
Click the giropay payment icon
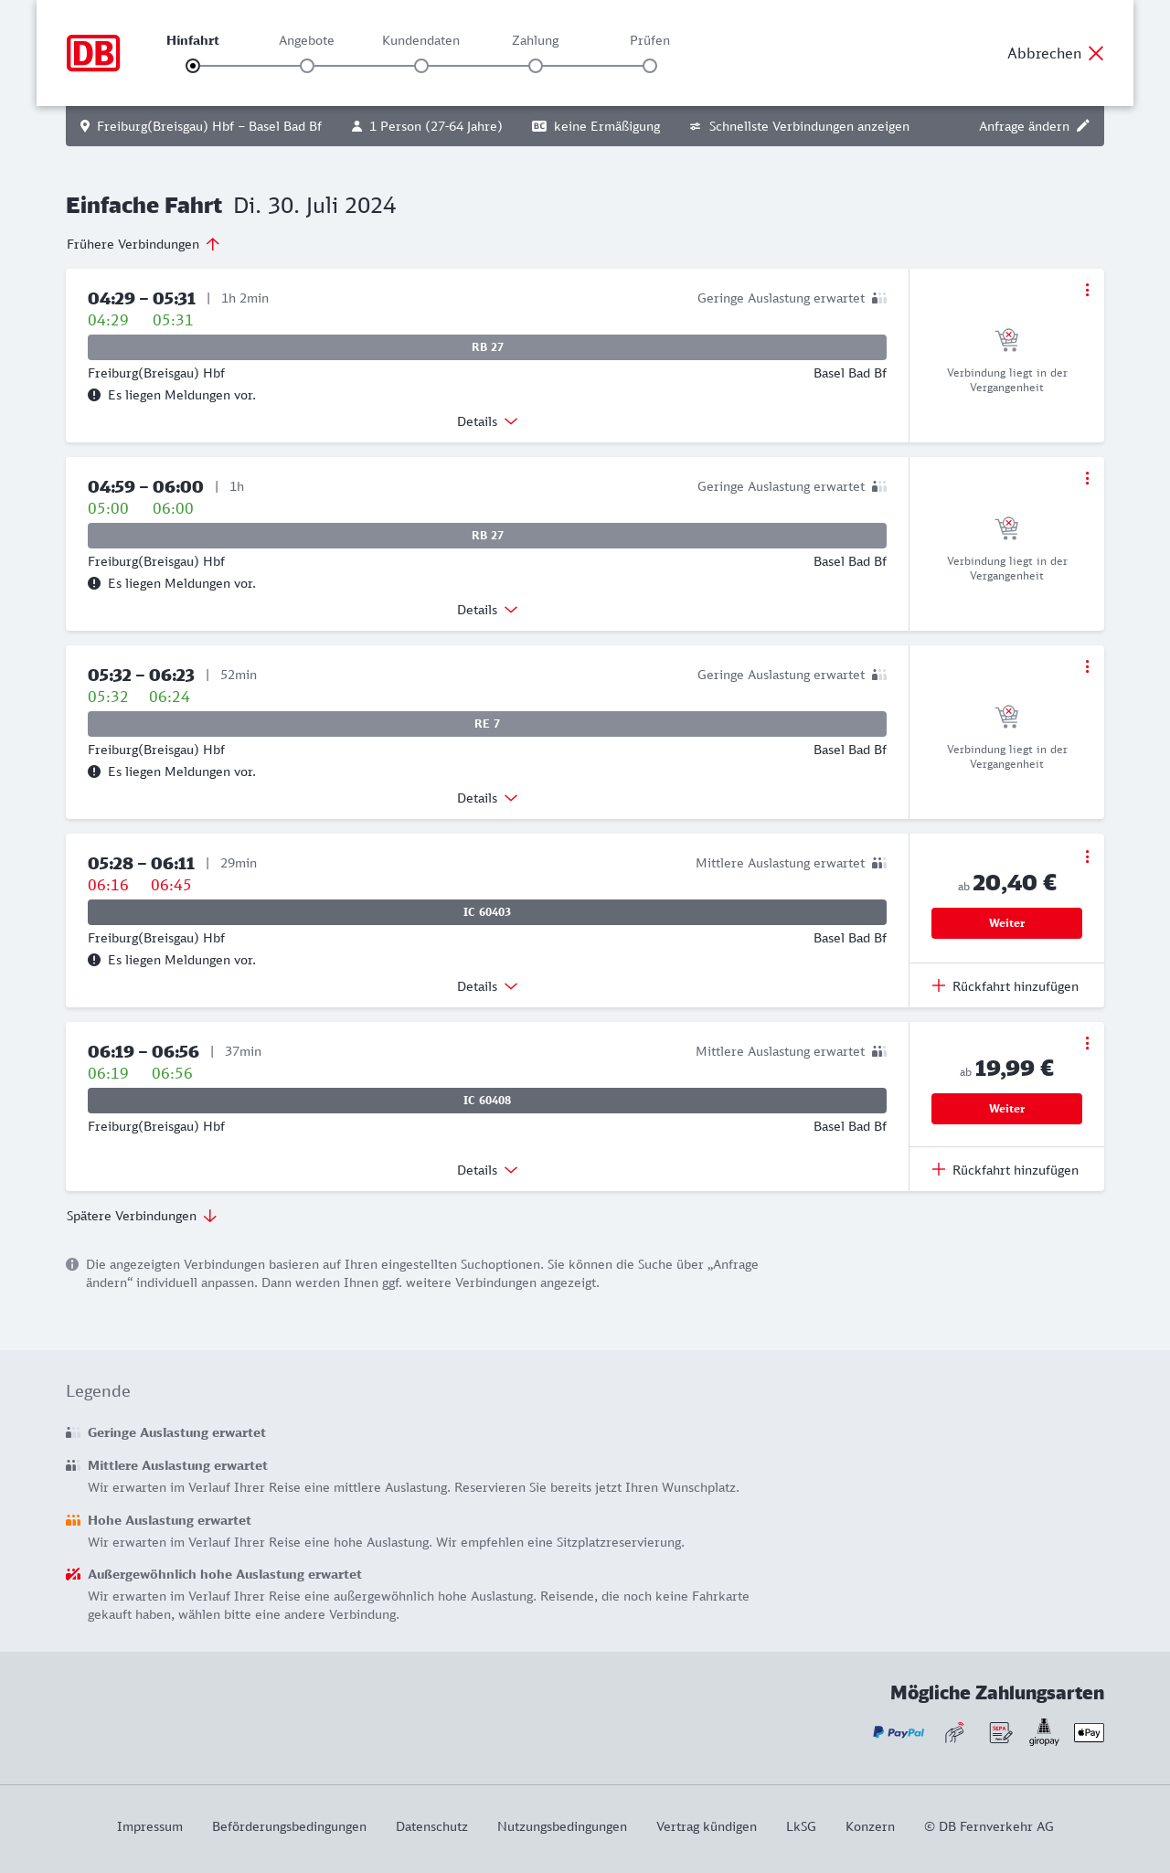[x=1044, y=1732]
